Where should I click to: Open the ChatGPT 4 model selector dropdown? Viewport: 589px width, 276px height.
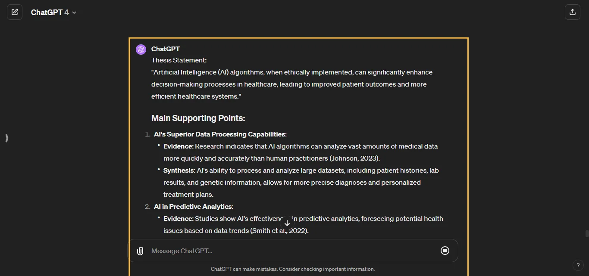53,12
